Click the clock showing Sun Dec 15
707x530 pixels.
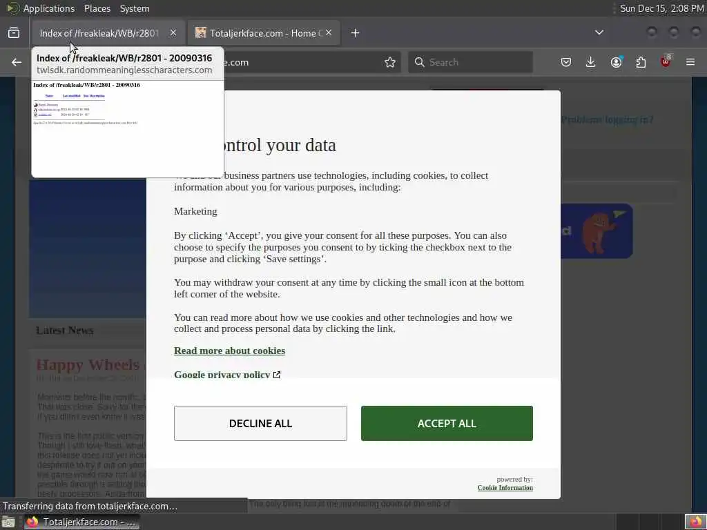click(x=661, y=8)
